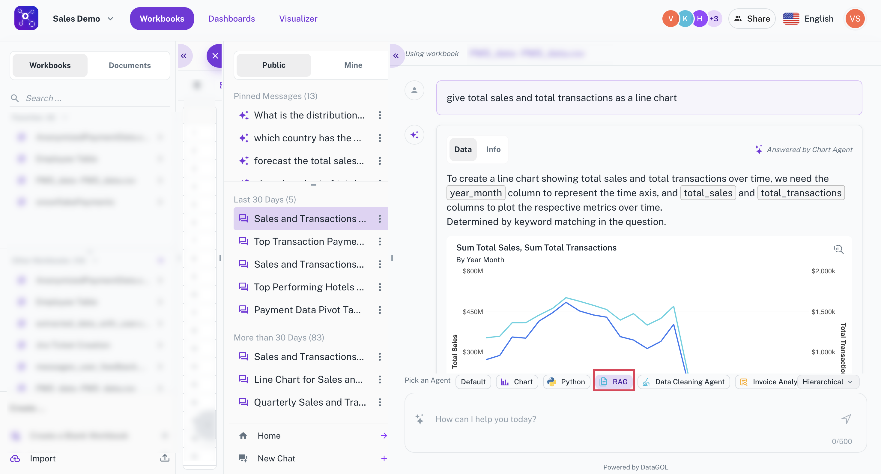Open options for 'Top Transaction Payme...'
The width and height of the screenshot is (881, 474).
pyautogui.click(x=380, y=241)
